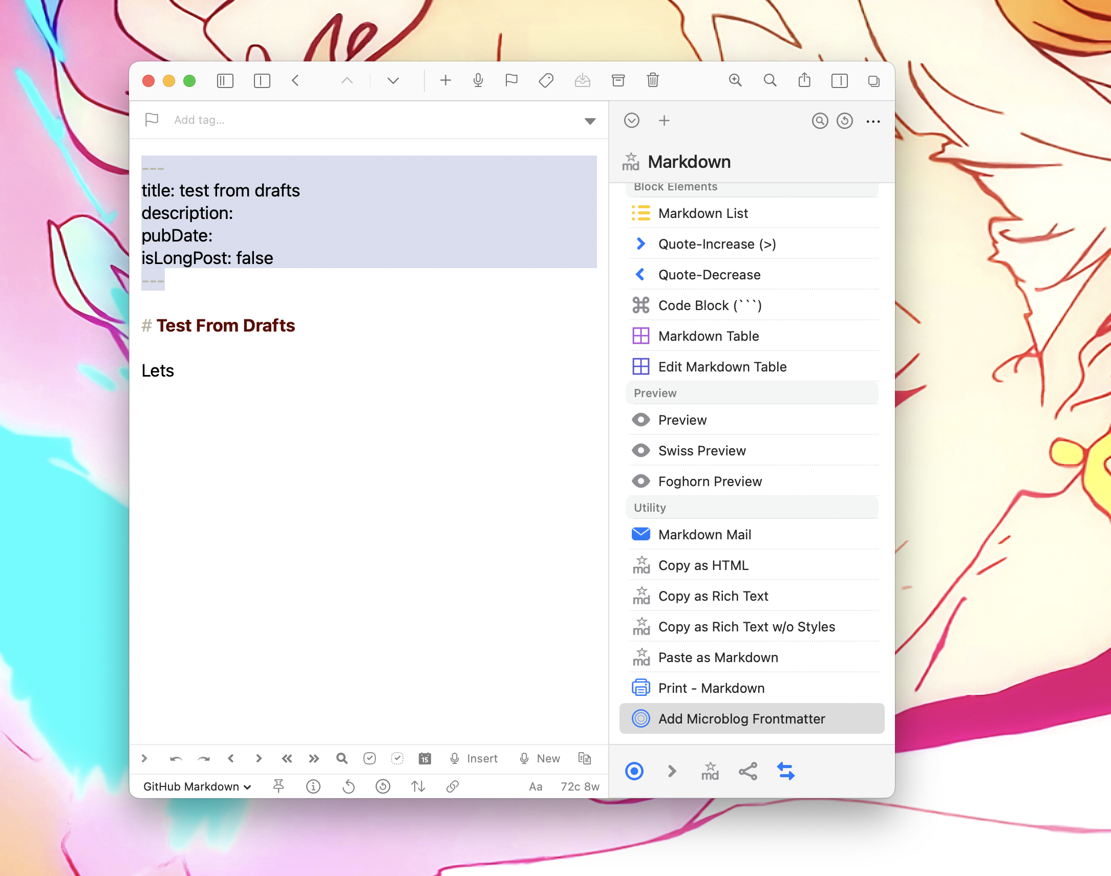Image resolution: width=1111 pixels, height=876 pixels.
Task: Toggle the action list right sidebar icon
Action: point(840,80)
